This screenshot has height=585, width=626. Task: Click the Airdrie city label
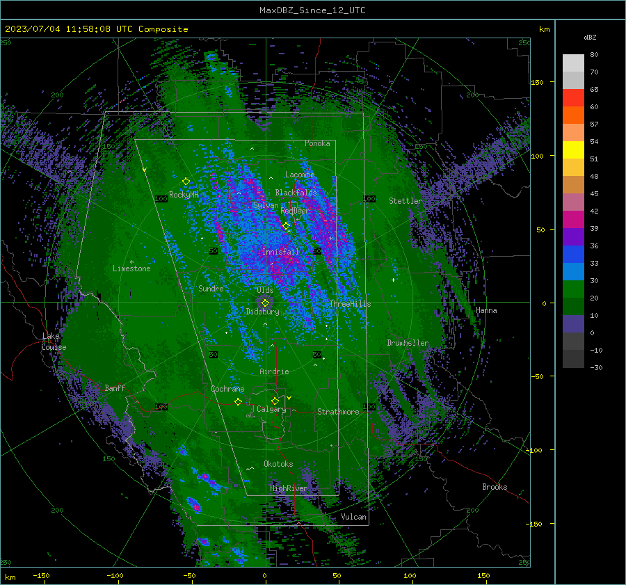coord(274,371)
